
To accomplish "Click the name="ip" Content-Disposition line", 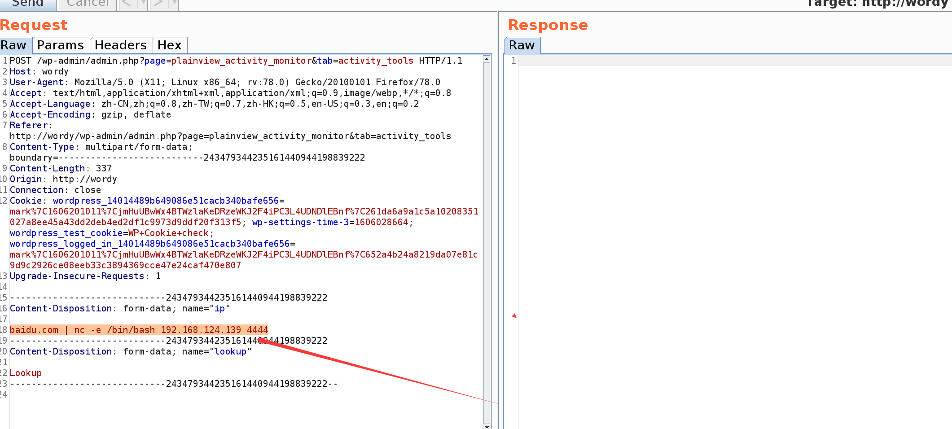I will [120, 309].
